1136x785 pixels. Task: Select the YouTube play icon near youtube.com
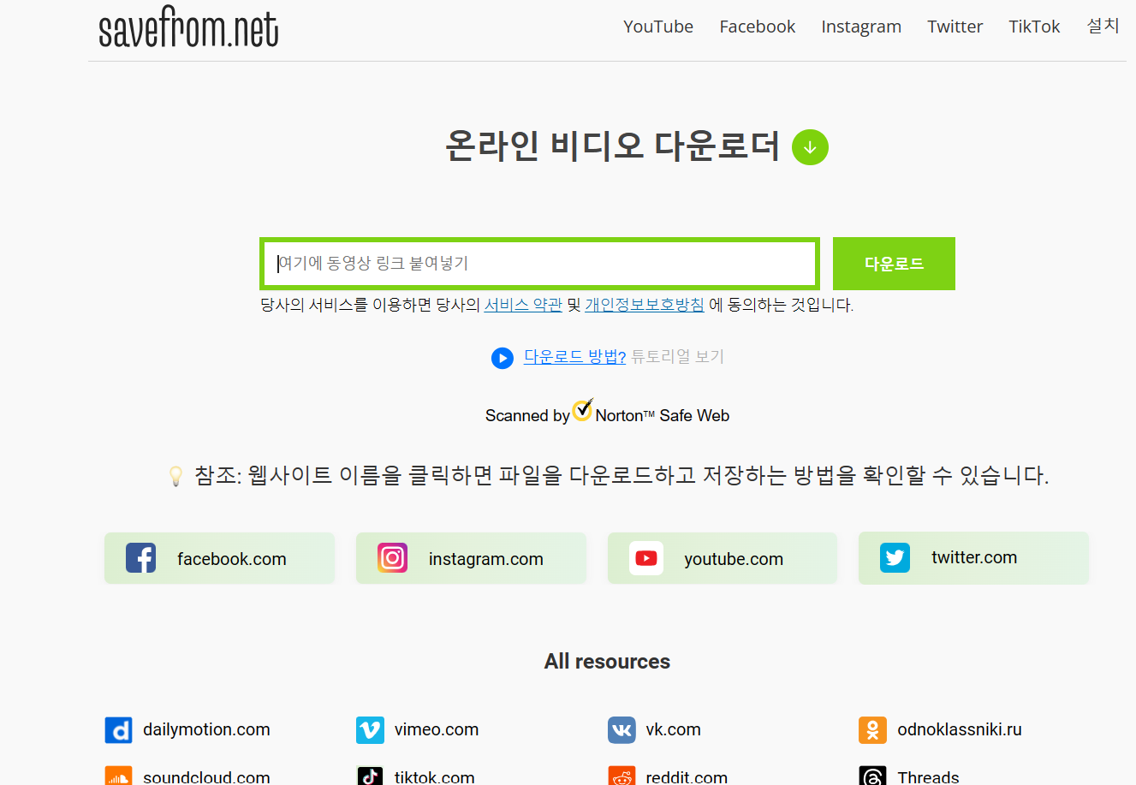tap(645, 557)
